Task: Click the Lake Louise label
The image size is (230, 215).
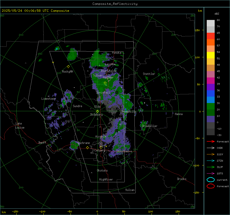Action: [20, 126]
